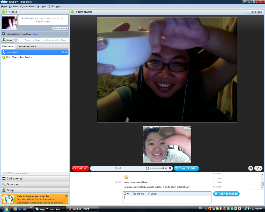Open the New contact dropdown
Image resolution: width=265 pixels, height=212 pixels.
9,40
